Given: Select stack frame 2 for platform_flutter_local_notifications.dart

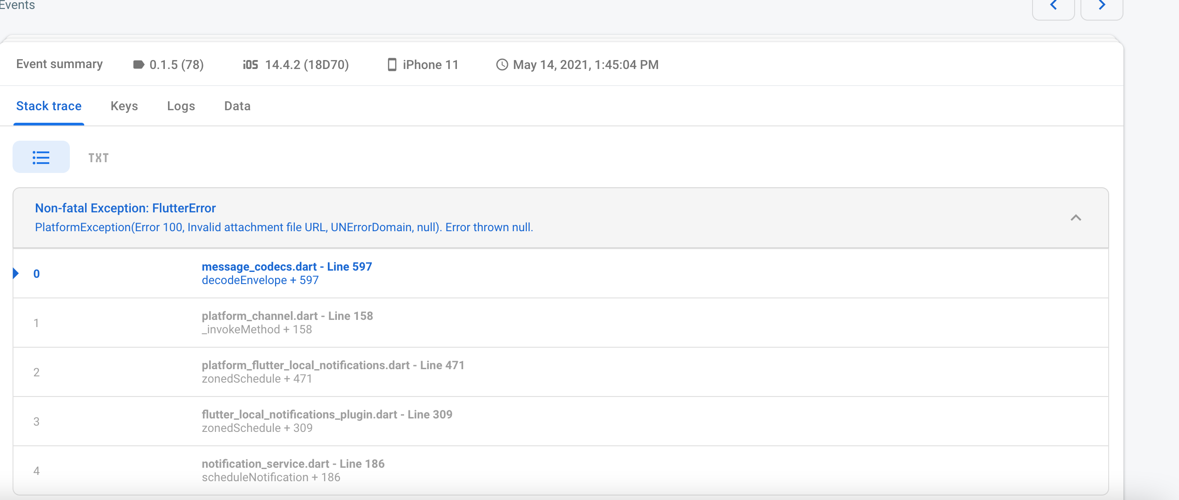Looking at the screenshot, I should [x=334, y=372].
